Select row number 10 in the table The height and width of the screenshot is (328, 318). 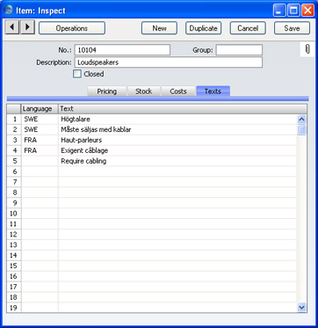14,214
